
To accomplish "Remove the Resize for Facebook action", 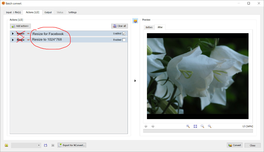I will [28, 34].
